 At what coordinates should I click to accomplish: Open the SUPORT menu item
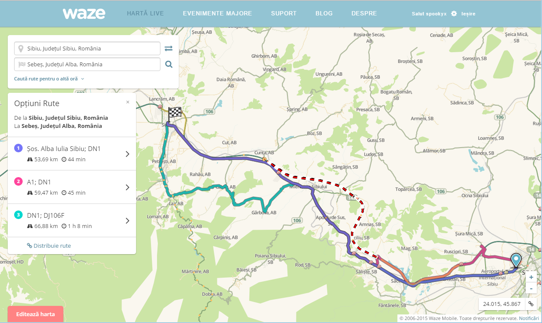coord(284,13)
